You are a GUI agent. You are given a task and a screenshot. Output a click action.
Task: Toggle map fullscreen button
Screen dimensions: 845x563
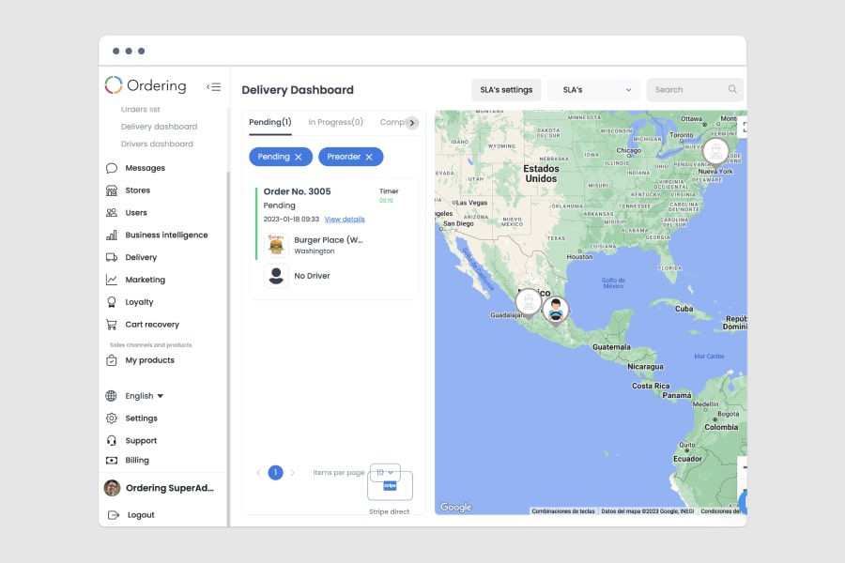[x=744, y=128]
